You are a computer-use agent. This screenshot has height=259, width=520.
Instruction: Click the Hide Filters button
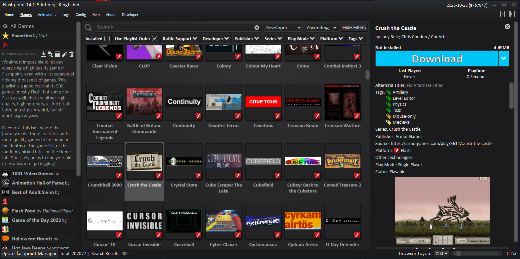(x=354, y=28)
